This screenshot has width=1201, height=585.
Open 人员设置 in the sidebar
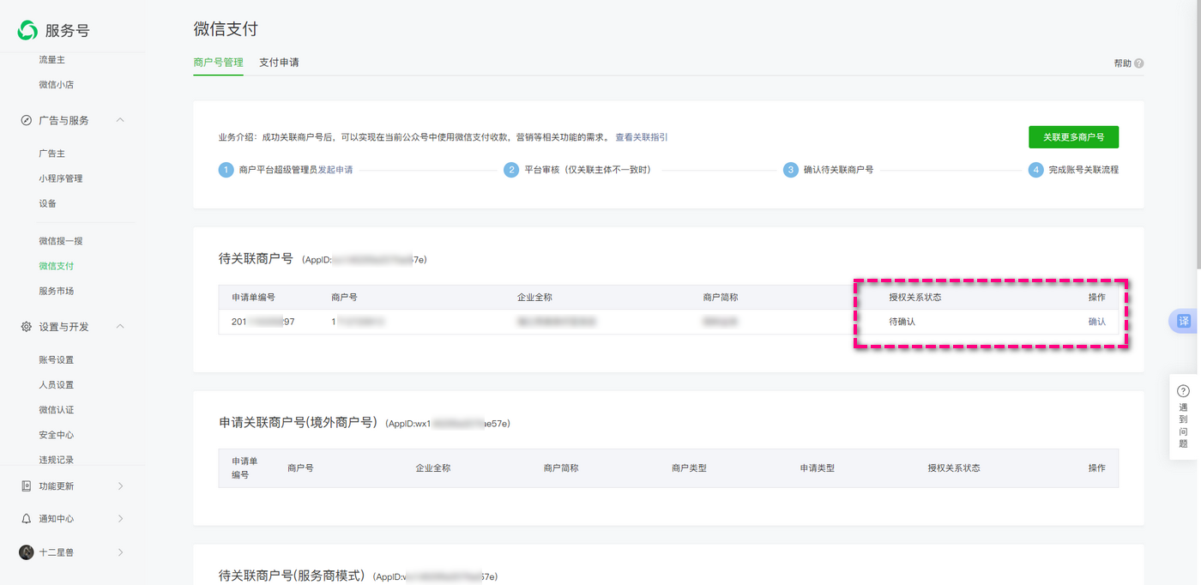click(x=57, y=385)
